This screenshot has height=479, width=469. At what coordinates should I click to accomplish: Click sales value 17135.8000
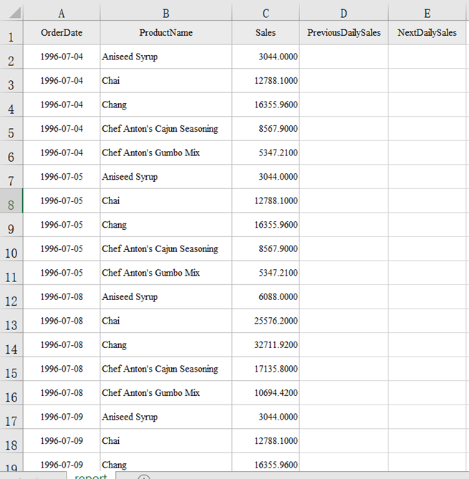click(x=276, y=369)
